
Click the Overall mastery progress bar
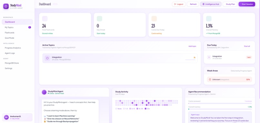(220, 109)
